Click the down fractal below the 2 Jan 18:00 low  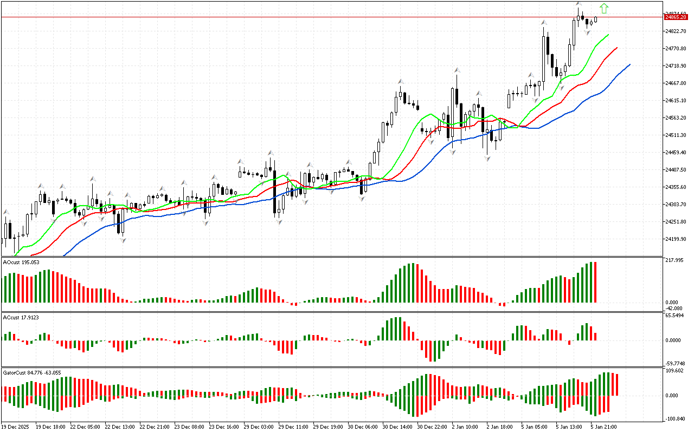pos(487,159)
